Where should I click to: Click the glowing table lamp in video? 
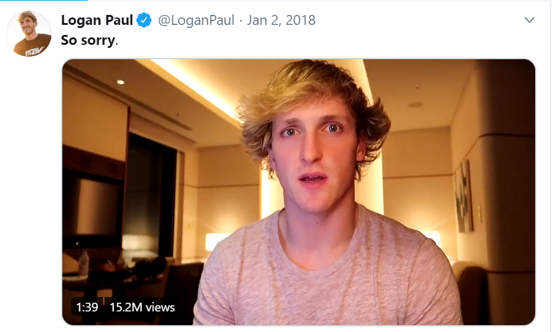click(216, 242)
